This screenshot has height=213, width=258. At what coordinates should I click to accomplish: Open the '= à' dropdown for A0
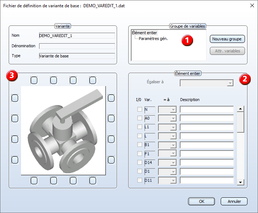(x=167, y=118)
